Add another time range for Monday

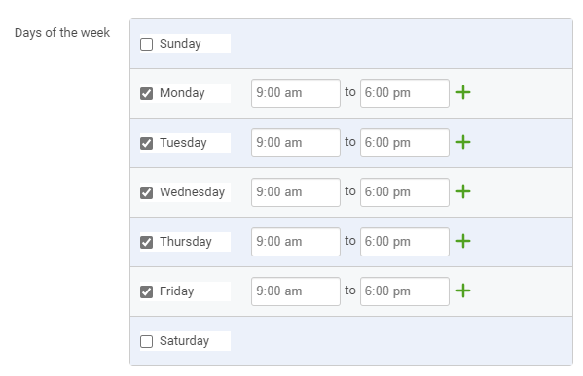pyautogui.click(x=463, y=93)
